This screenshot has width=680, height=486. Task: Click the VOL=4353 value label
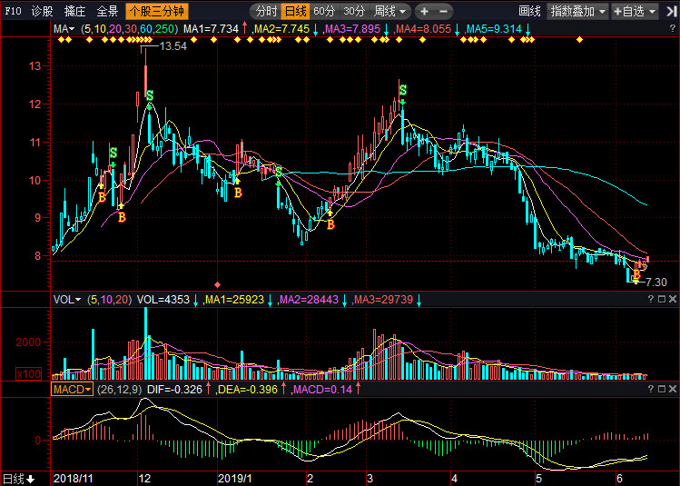pos(163,300)
